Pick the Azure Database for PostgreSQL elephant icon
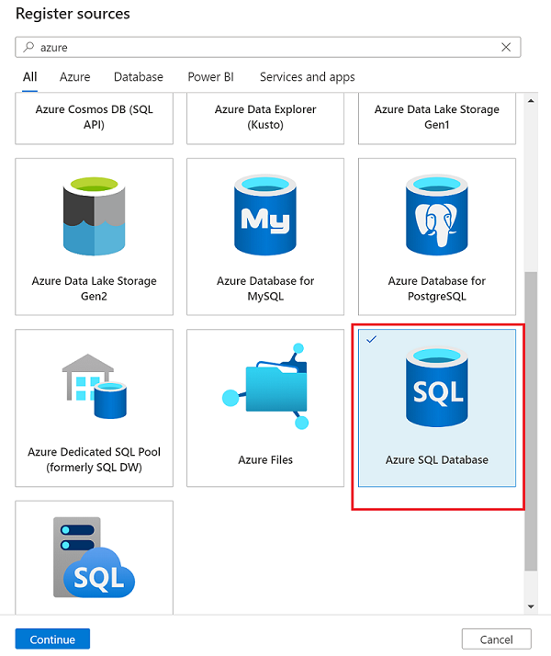This screenshot has width=551, height=656. [x=437, y=215]
